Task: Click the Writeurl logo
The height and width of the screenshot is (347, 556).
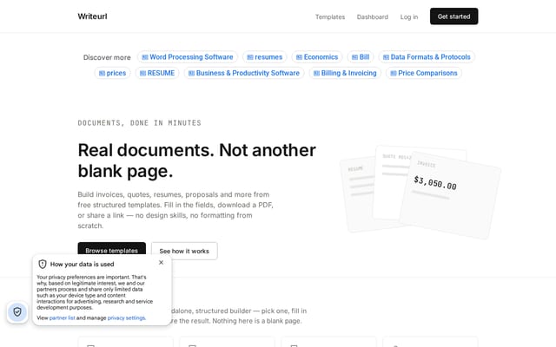Action: (92, 16)
